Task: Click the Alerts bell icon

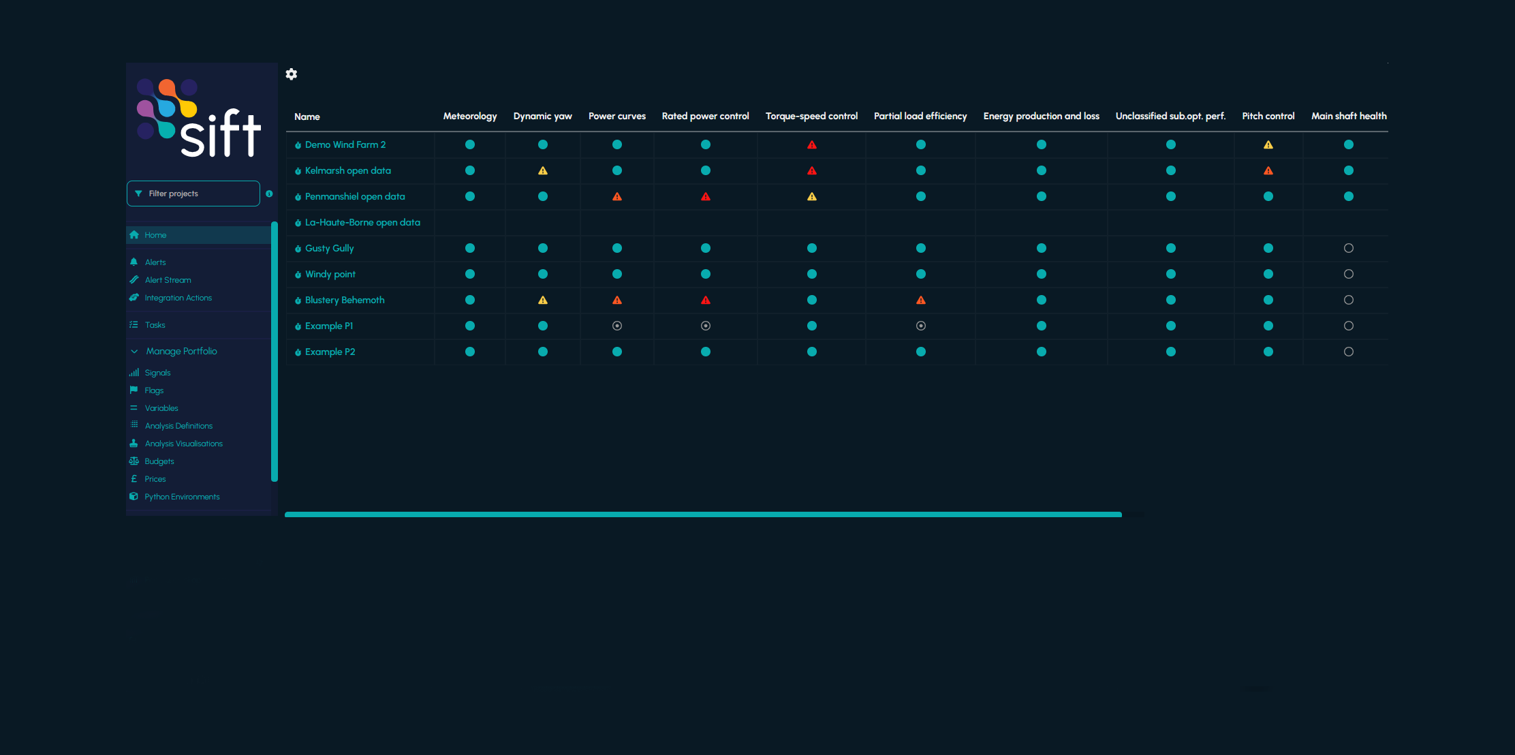Action: point(134,262)
